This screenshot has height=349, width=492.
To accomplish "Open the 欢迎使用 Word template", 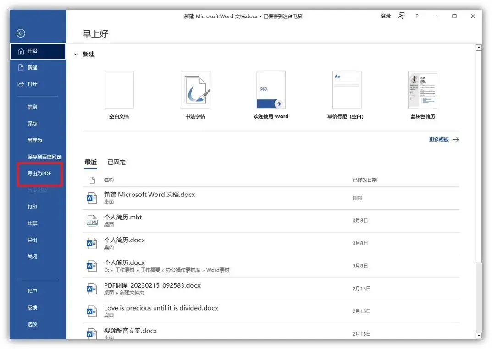I will point(271,90).
